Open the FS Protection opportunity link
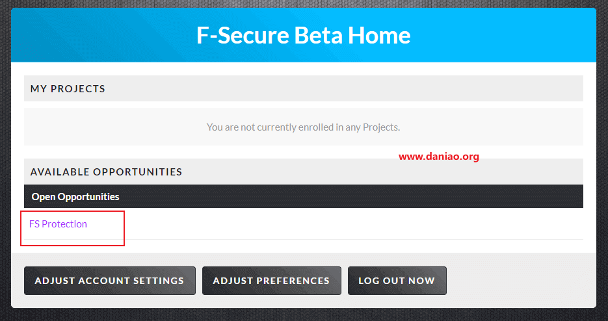This screenshot has width=608, height=321. click(x=58, y=224)
